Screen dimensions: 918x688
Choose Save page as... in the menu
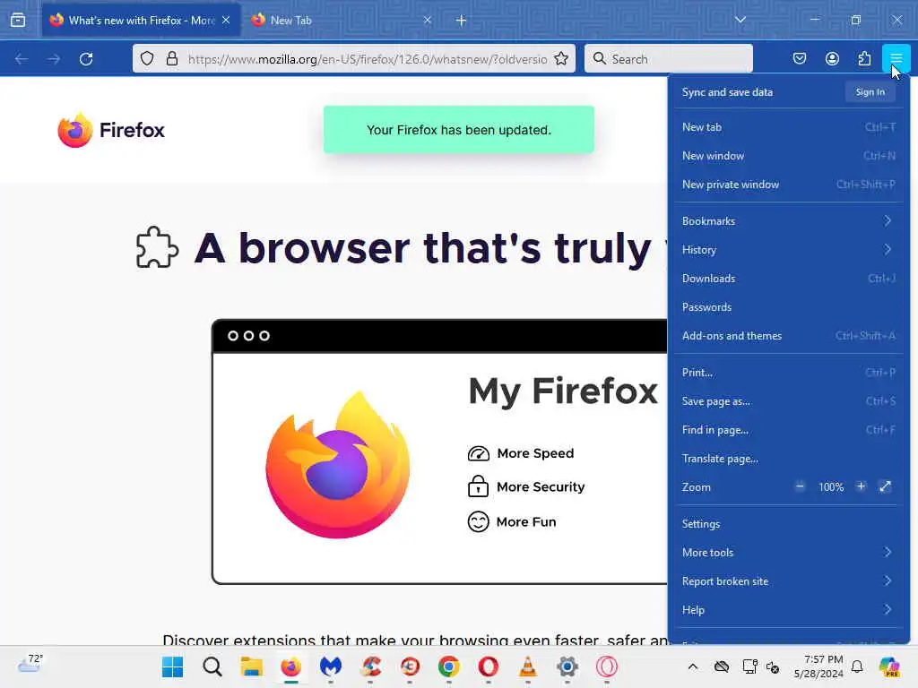pos(789,400)
